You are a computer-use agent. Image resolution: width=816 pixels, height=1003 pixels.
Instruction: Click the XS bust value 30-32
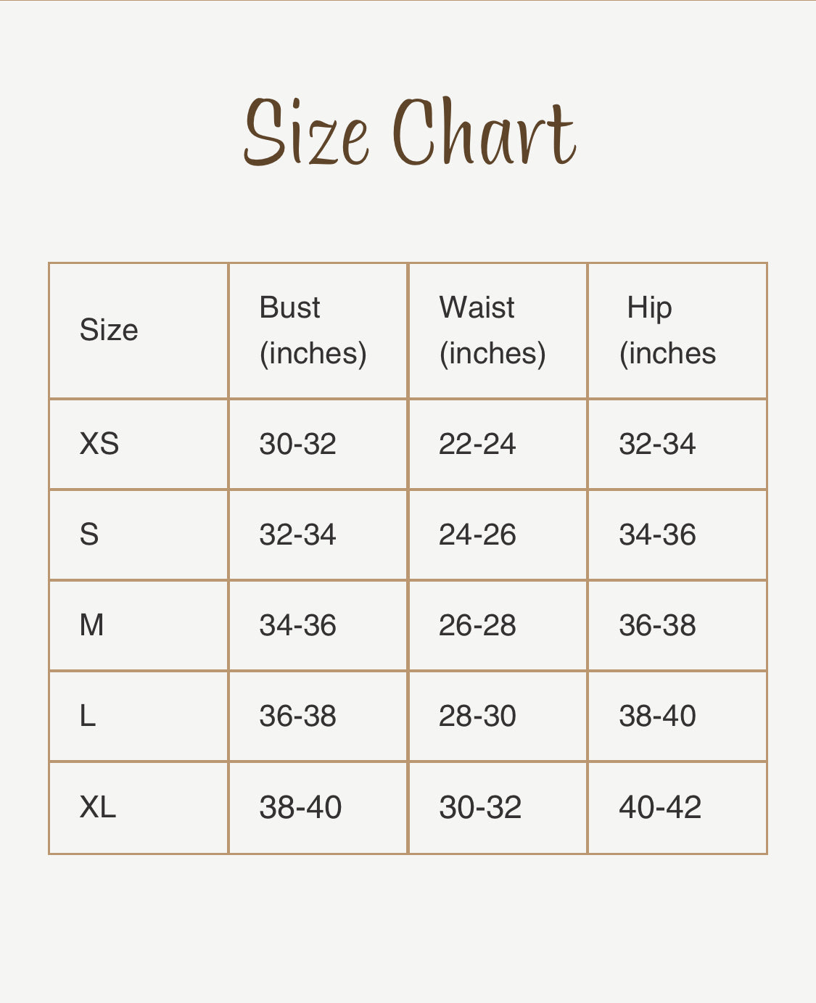click(x=298, y=444)
